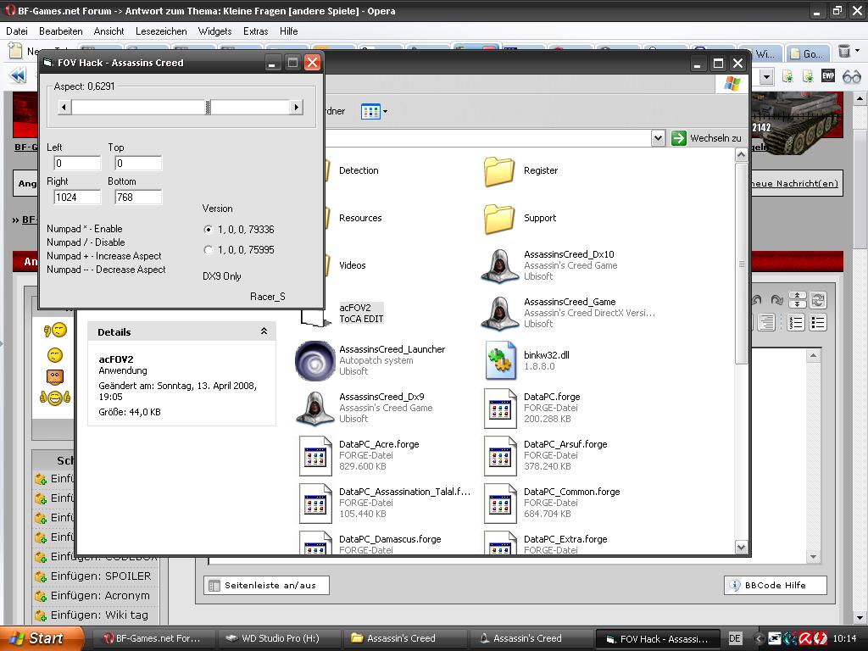Click the numbered list editor icon
This screenshot has width=868, height=651.
pyautogui.click(x=795, y=323)
